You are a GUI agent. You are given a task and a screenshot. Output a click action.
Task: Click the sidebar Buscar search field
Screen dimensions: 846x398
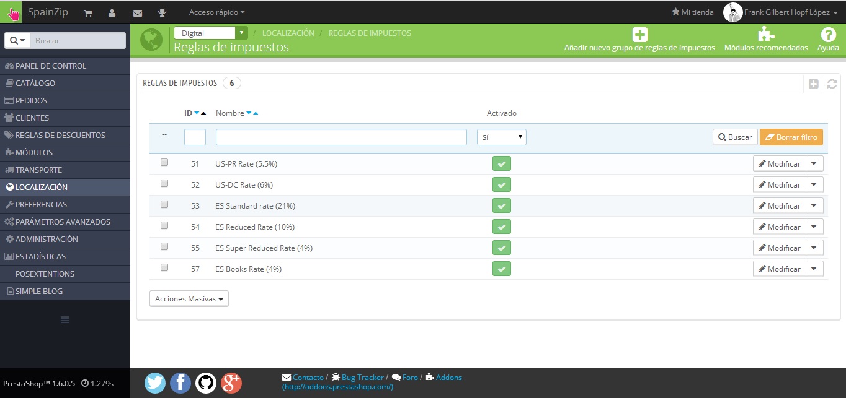[78, 40]
